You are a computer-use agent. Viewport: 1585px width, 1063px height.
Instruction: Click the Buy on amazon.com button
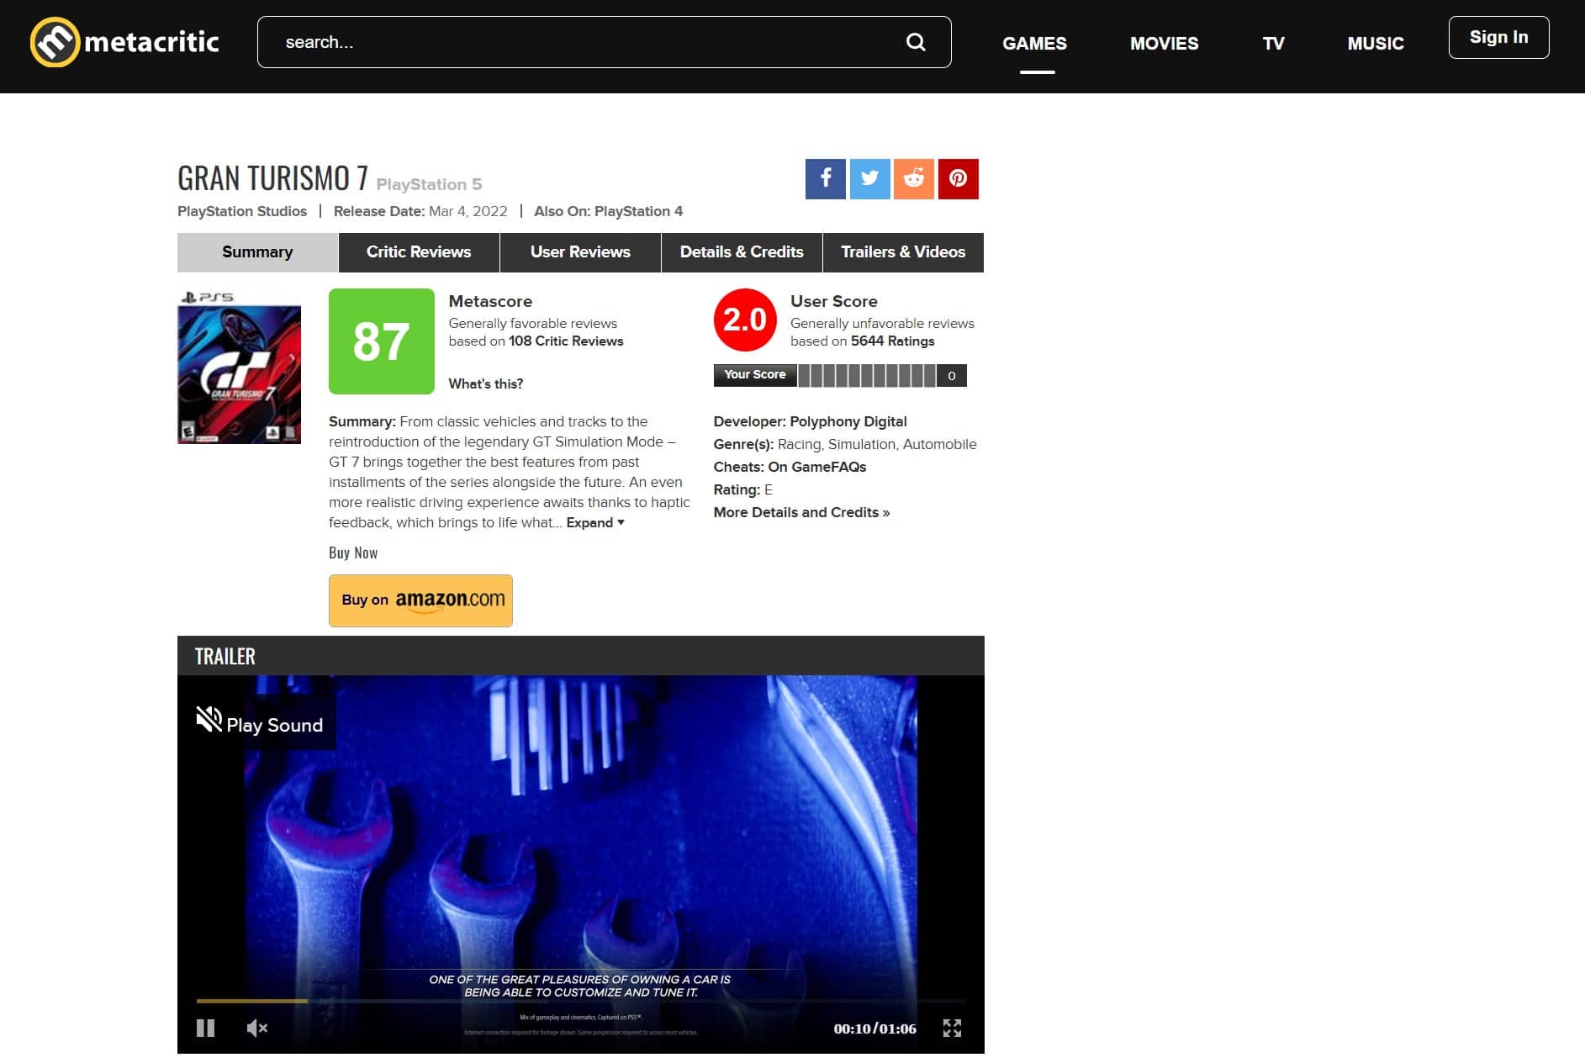[420, 600]
